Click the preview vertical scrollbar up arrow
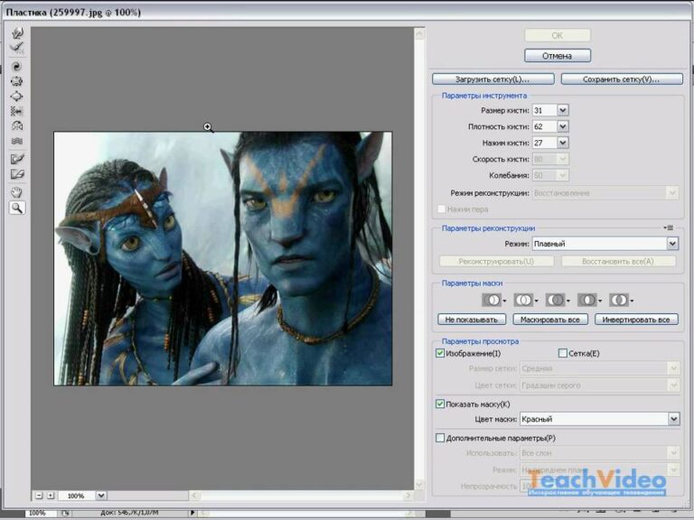Viewport: 694px width, 520px height. click(x=419, y=33)
